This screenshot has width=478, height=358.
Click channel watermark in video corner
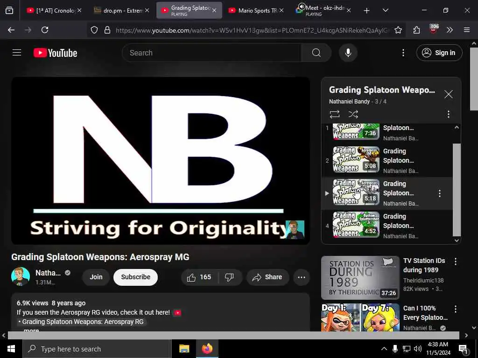pyautogui.click(x=295, y=229)
